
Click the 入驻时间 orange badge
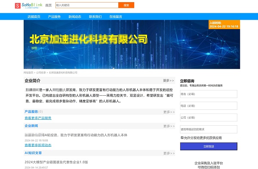(x=224, y=24)
